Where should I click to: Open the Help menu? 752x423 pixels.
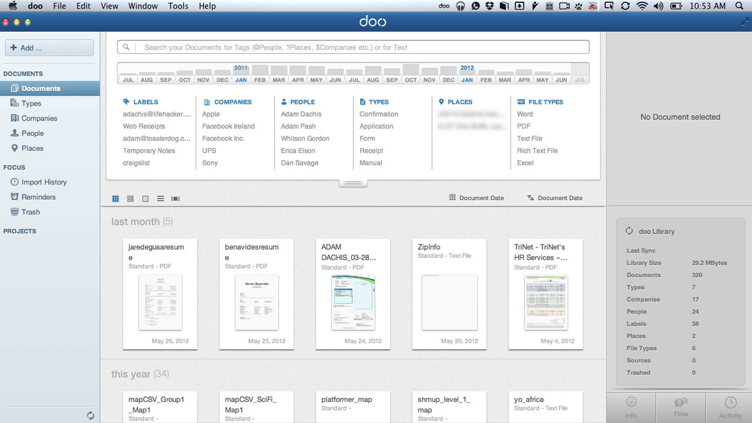tap(207, 6)
